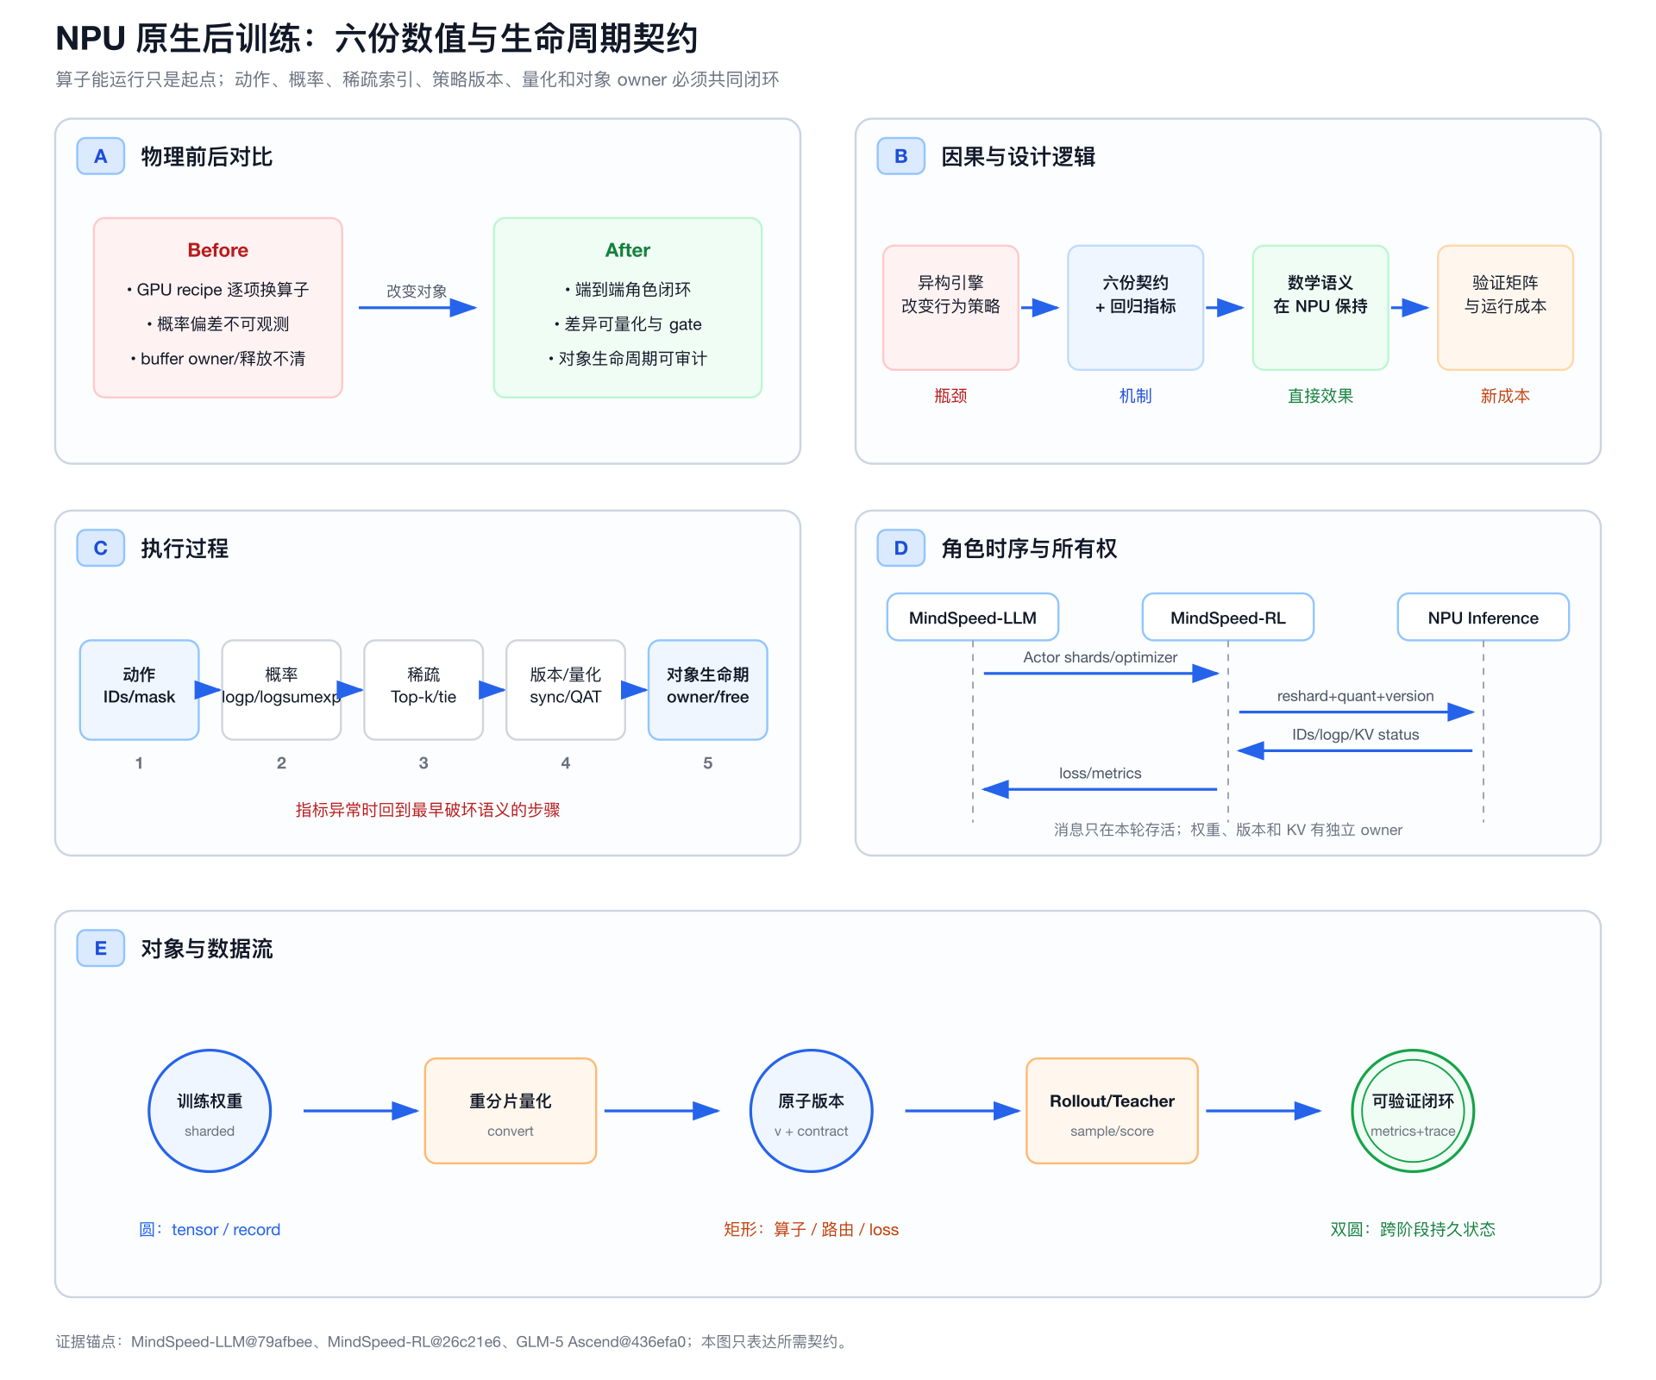
Task: Select the green After comparison box
Action: 628,308
